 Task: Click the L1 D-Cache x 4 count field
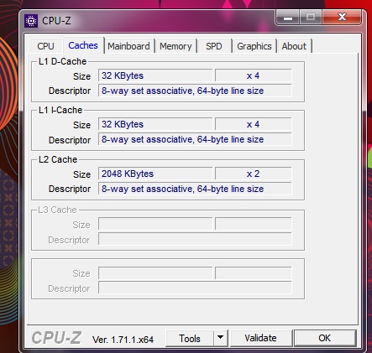(254, 75)
